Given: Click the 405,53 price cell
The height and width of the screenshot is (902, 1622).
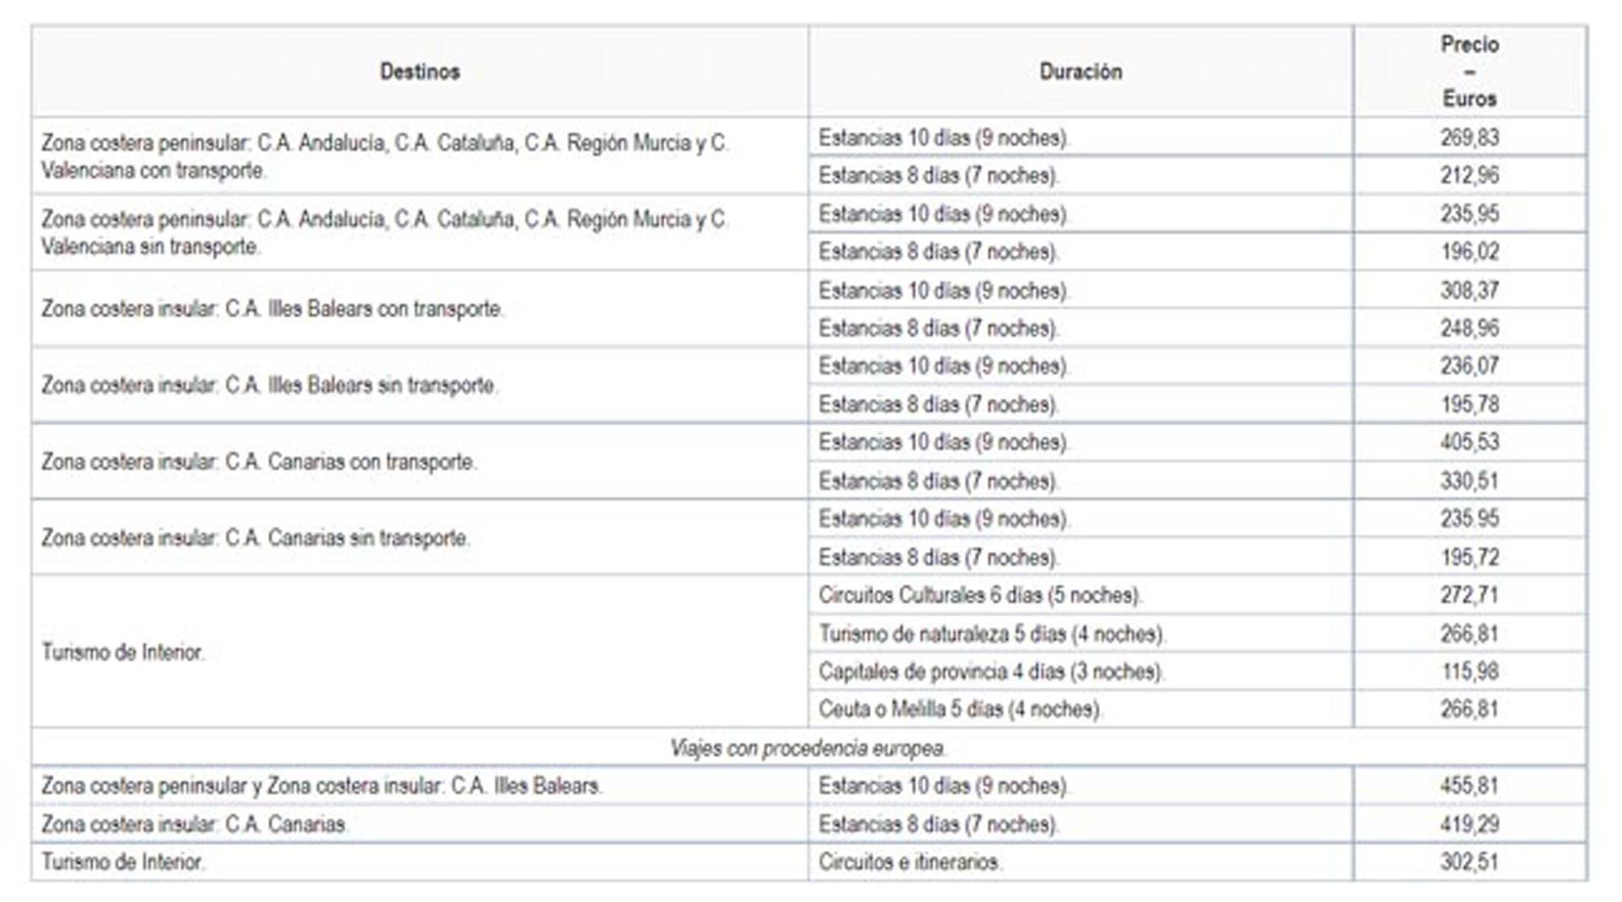Looking at the screenshot, I should [1470, 443].
